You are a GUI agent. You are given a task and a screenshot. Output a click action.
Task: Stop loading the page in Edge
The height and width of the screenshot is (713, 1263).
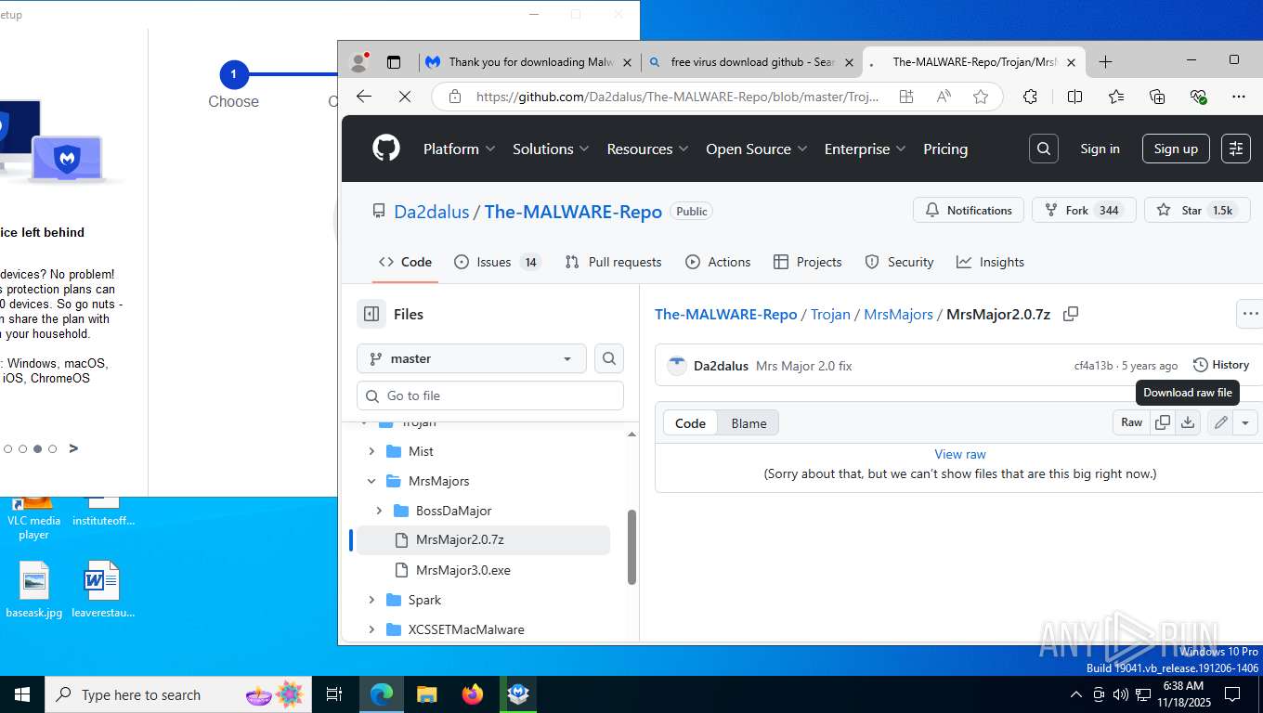[x=404, y=97]
